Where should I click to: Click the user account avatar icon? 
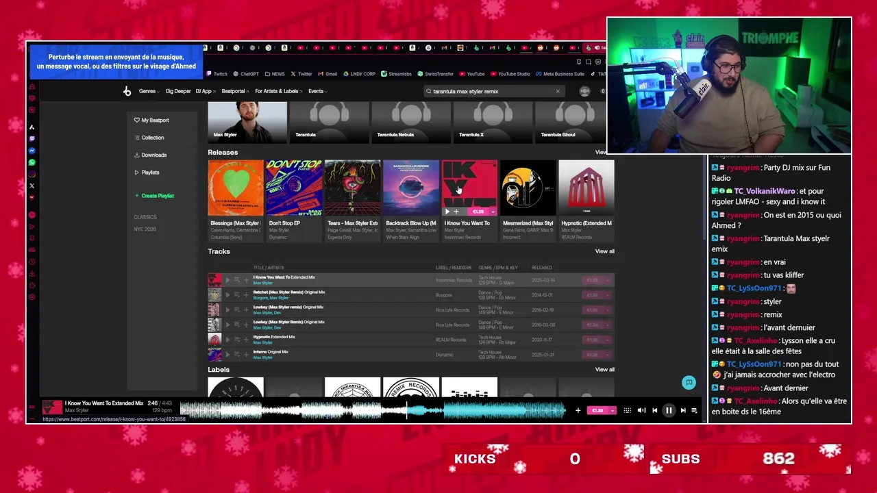(584, 91)
